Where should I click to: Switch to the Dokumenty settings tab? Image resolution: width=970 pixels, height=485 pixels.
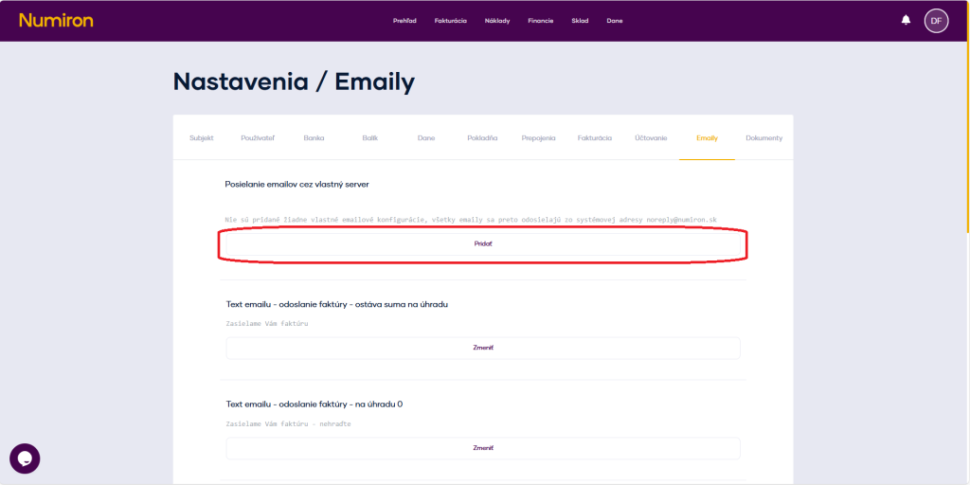point(763,138)
